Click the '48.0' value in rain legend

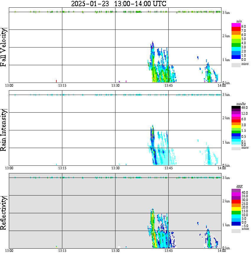point(245,108)
